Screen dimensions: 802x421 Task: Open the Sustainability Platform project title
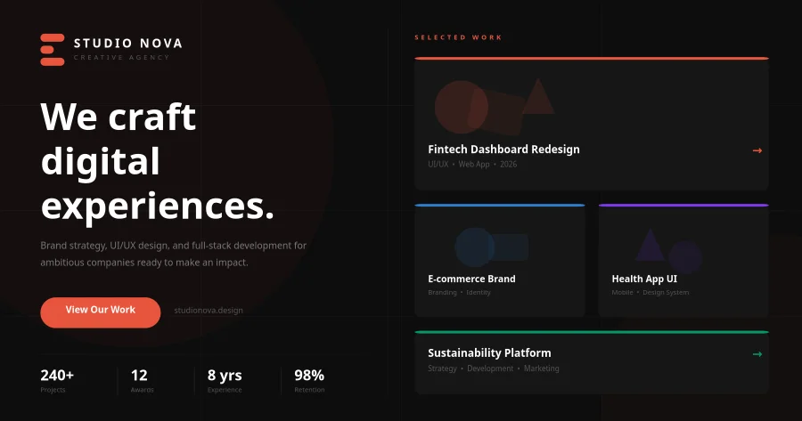pyautogui.click(x=489, y=352)
